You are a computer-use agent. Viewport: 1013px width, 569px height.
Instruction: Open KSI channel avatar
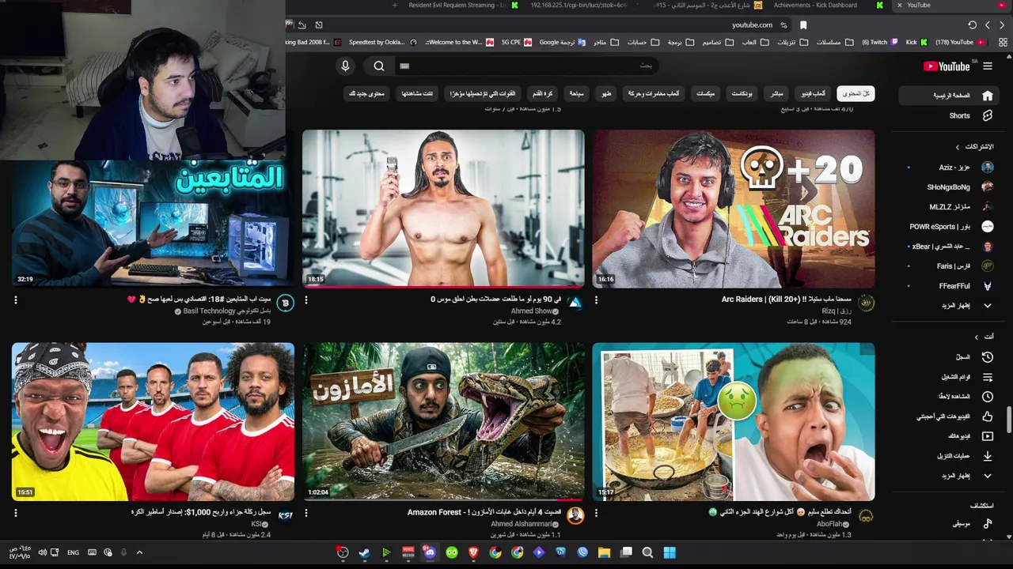coord(286,516)
